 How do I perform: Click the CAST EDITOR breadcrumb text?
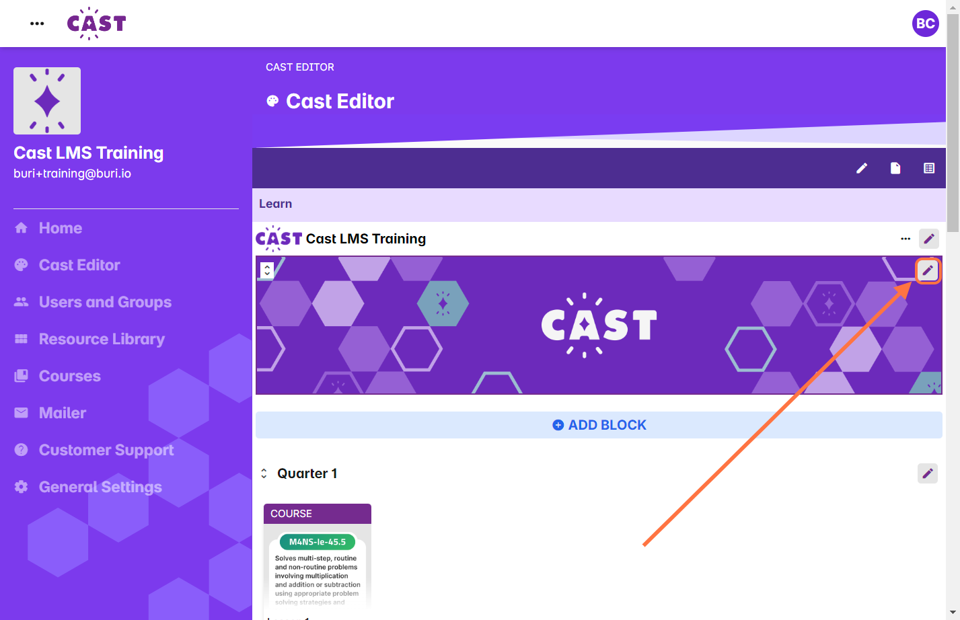click(300, 67)
